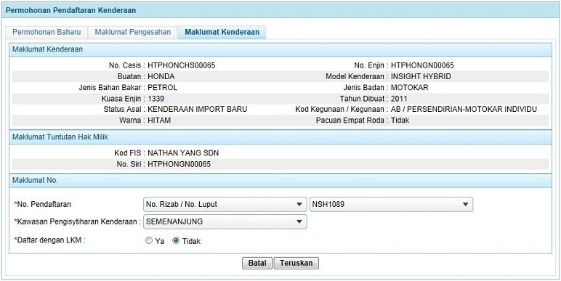Open the No. Rizab / No. Luput dropdown
This screenshot has width=561, height=281.
[225, 205]
